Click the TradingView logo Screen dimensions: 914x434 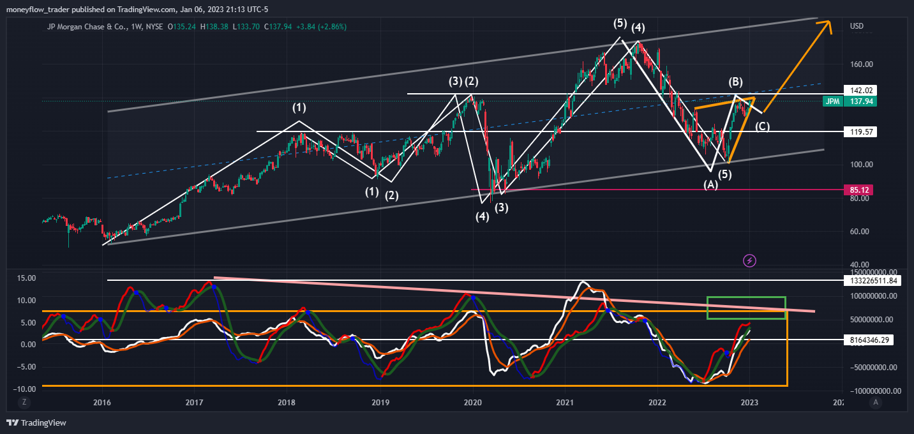point(36,423)
